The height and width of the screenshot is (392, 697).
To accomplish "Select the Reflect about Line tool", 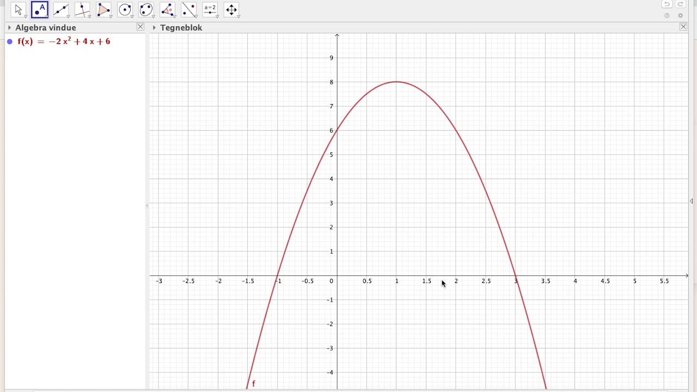I will 188,9.
